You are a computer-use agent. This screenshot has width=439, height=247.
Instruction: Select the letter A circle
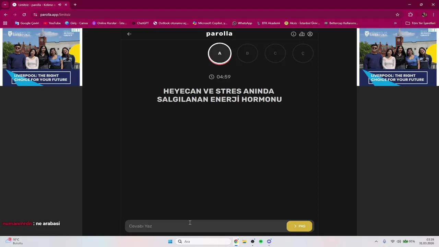pyautogui.click(x=220, y=54)
